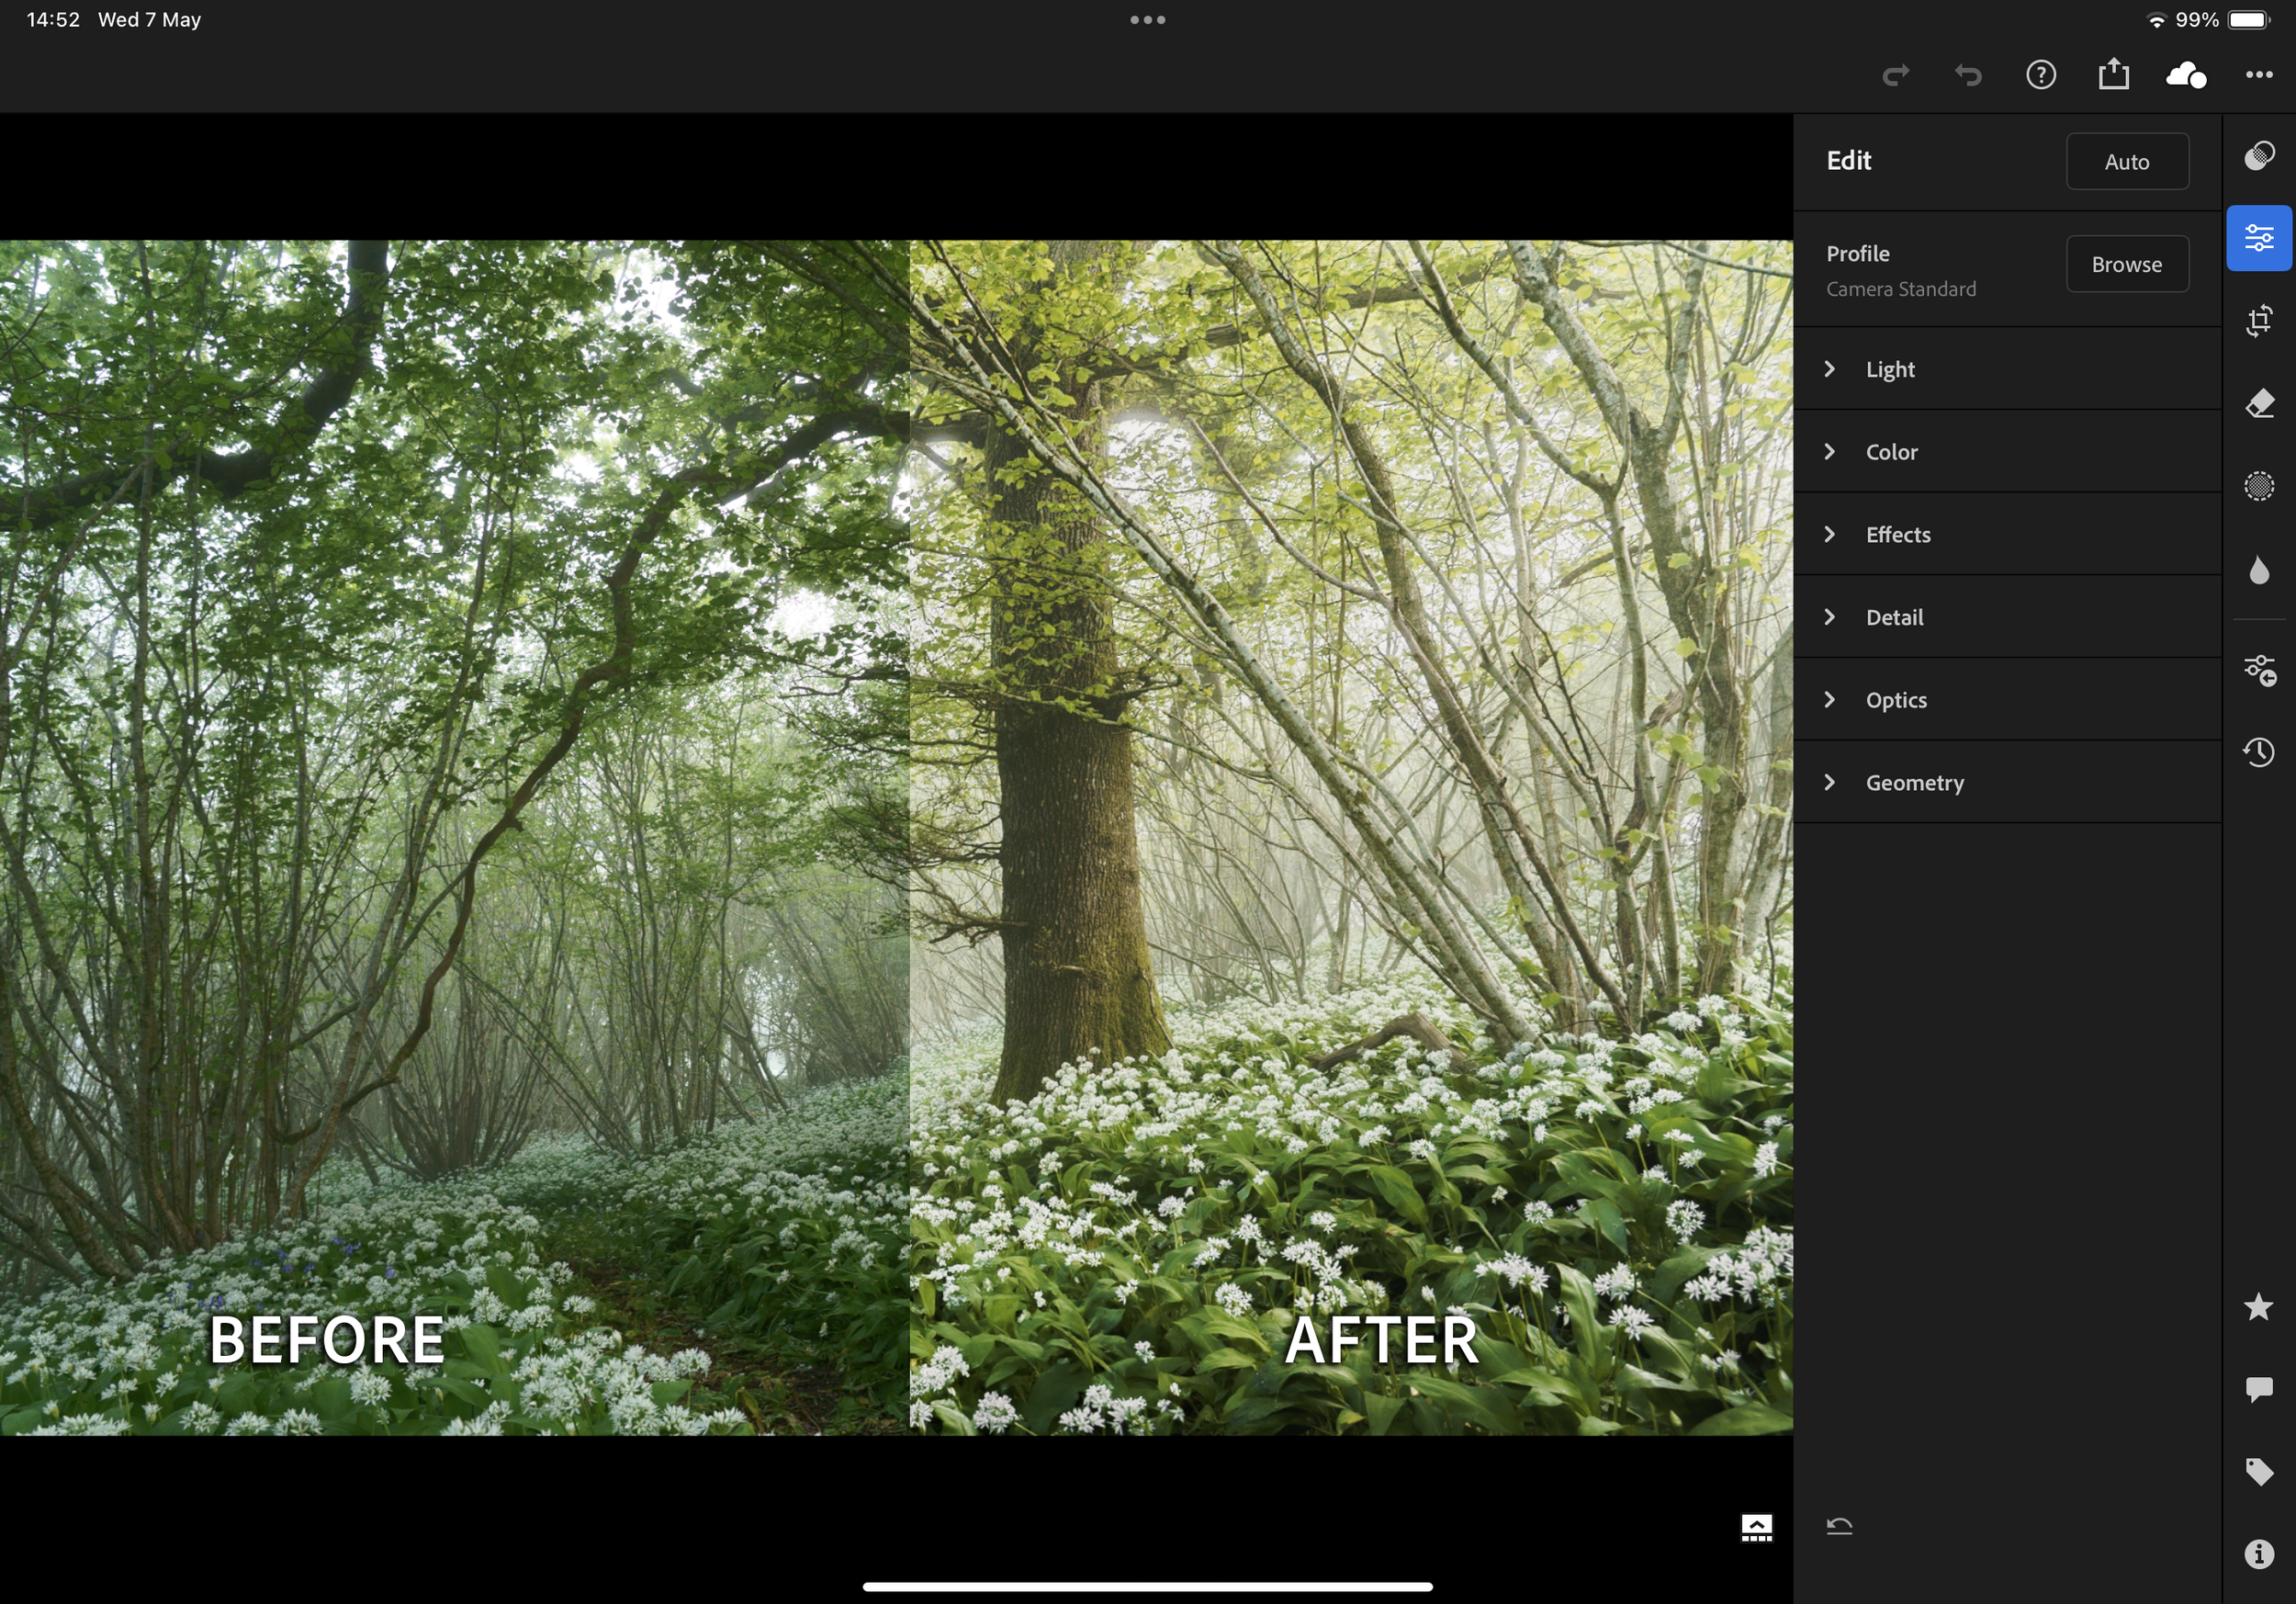This screenshot has width=2296, height=1604.
Task: Toggle the Edit sliders panel icon
Action: coord(2258,238)
